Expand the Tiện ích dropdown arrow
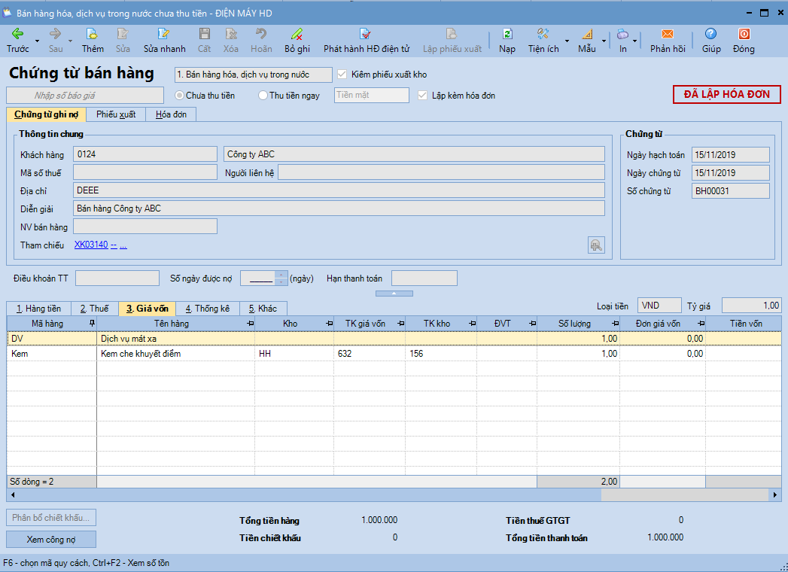The height and width of the screenshot is (572, 788). (567, 41)
